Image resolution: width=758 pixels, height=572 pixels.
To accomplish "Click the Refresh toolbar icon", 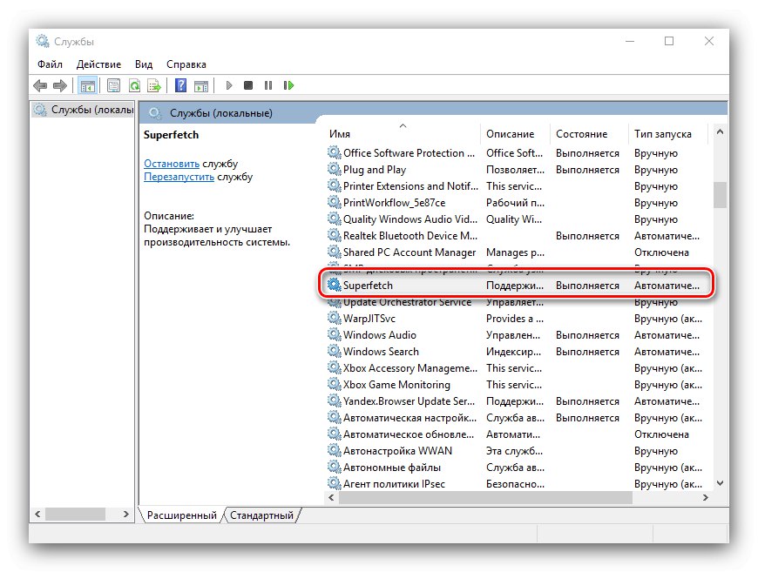I will pos(134,86).
